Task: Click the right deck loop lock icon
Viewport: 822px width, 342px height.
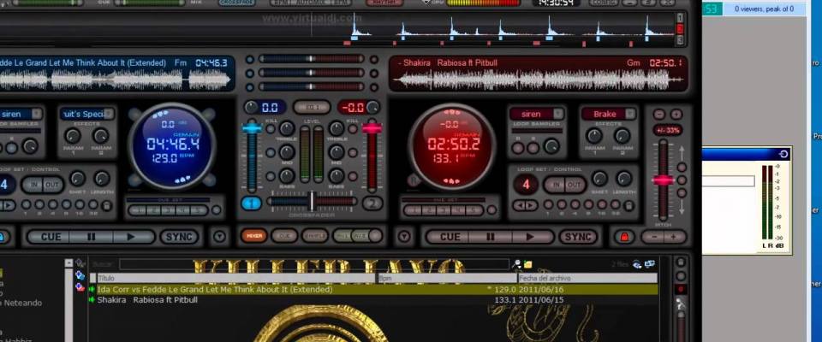Action: point(628,205)
